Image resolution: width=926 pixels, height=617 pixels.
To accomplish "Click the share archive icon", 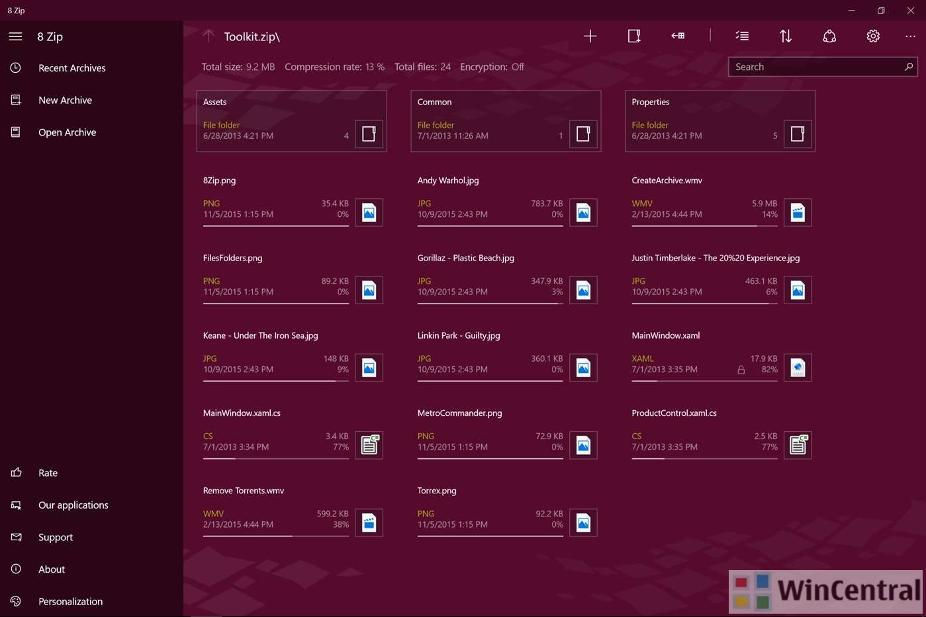I will [829, 36].
